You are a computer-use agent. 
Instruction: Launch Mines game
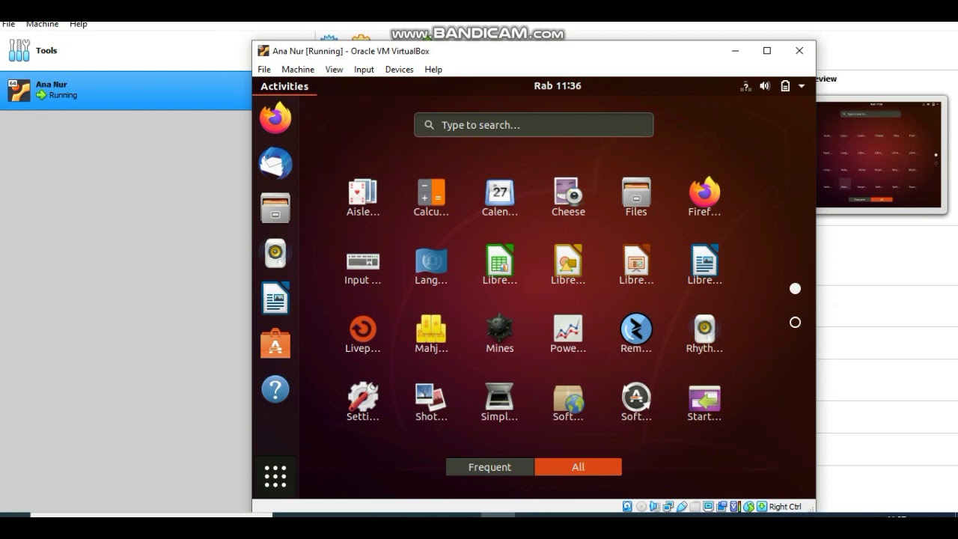click(499, 334)
